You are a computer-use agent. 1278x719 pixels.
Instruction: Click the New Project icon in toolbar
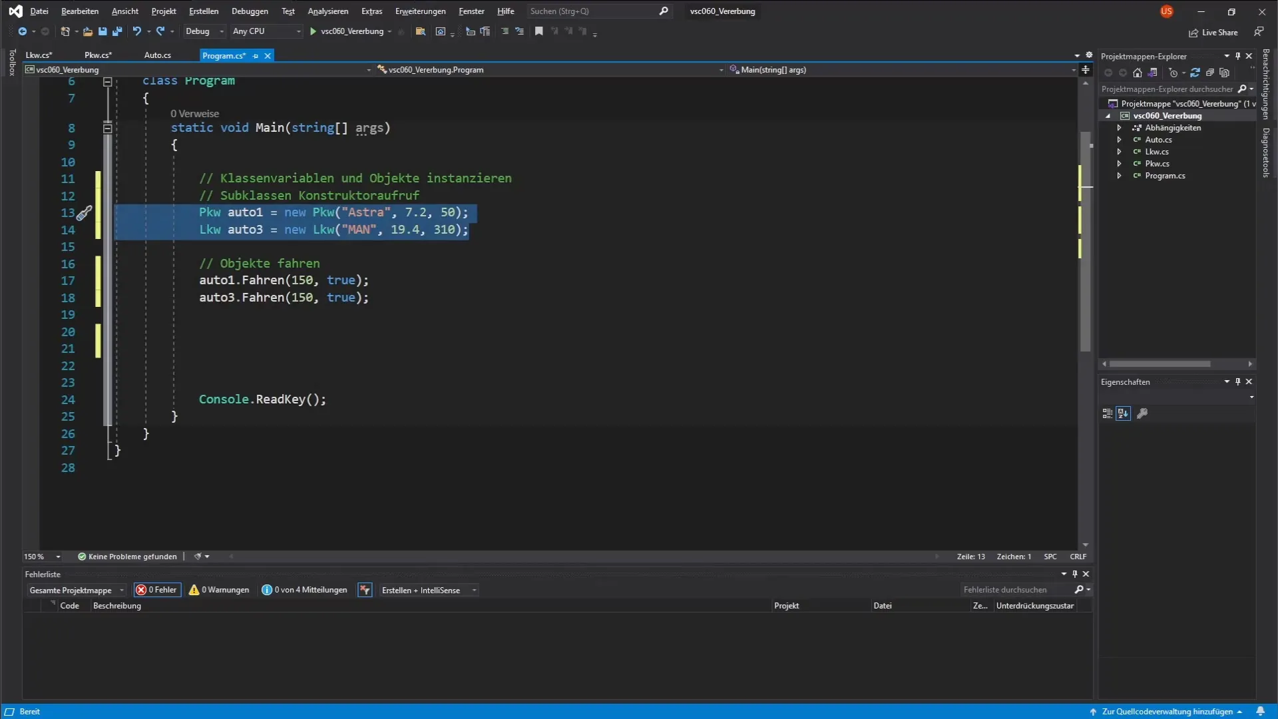(x=65, y=31)
